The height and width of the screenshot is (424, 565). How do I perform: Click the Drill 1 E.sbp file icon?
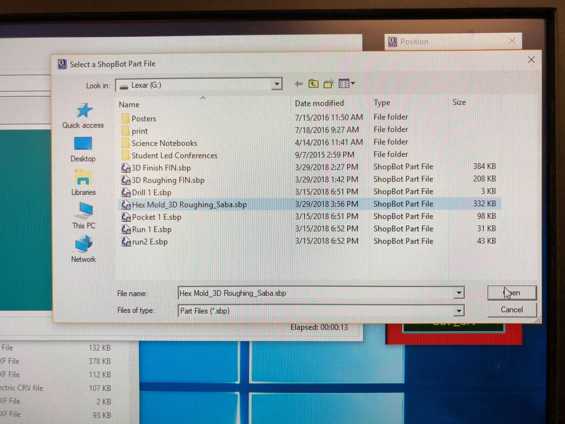click(126, 192)
